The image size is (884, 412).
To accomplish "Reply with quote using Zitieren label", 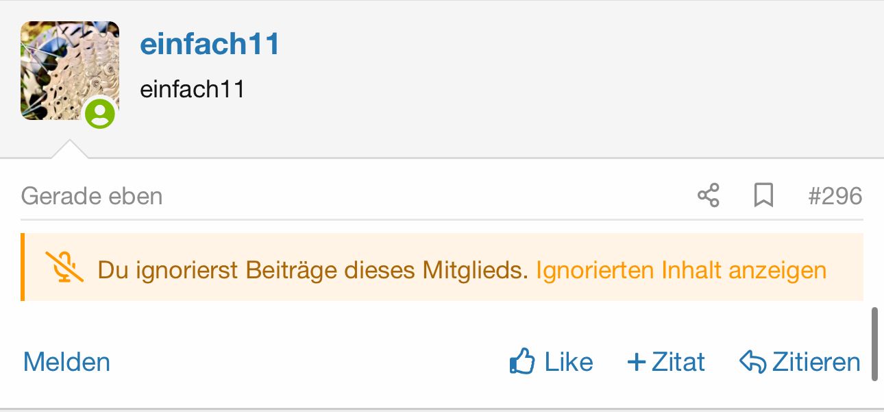I will (x=815, y=362).
